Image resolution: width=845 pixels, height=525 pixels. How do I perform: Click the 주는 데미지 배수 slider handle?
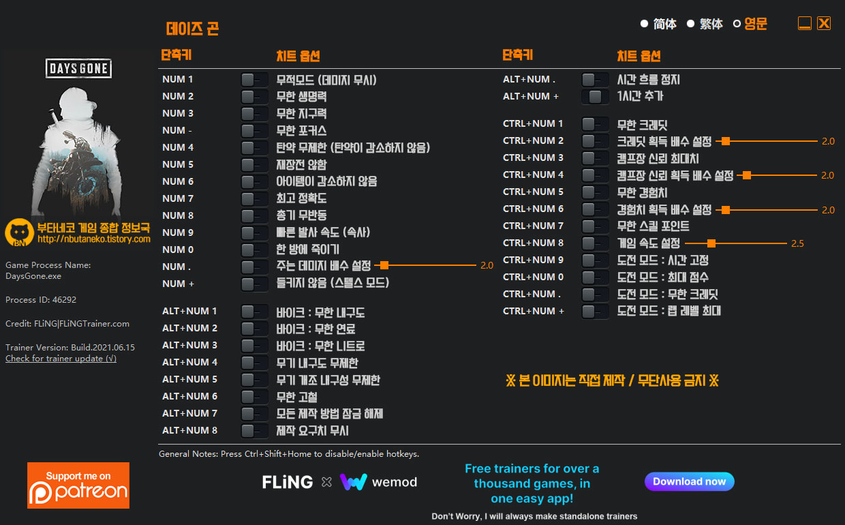coord(384,265)
